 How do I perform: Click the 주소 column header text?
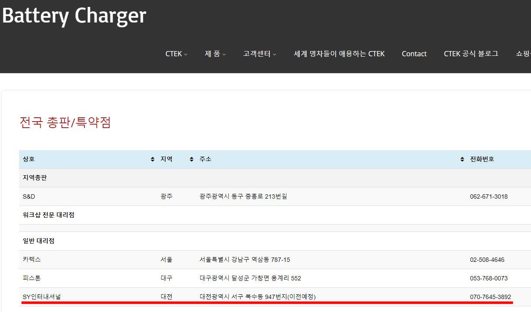(x=205, y=159)
